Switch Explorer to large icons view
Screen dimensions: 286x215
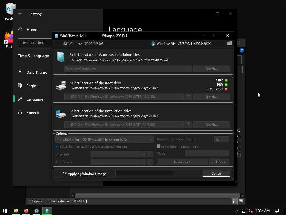click(240, 201)
